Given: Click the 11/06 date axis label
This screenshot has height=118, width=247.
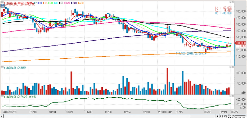Looking at the screenshot, I should click(x=89, y=112).
